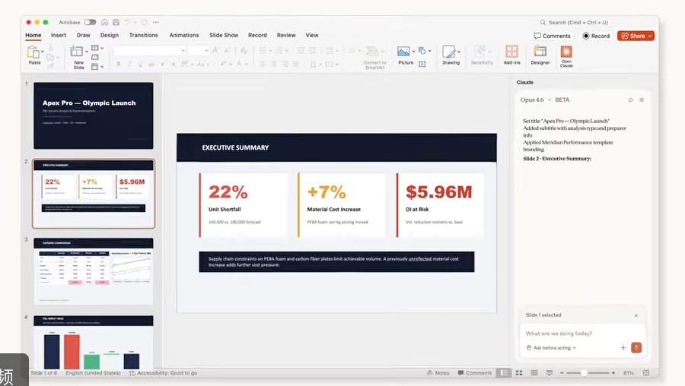The height and width of the screenshot is (386, 685).
Task: Select slide 1 Apex Pro thumbnail
Action: 94,115
